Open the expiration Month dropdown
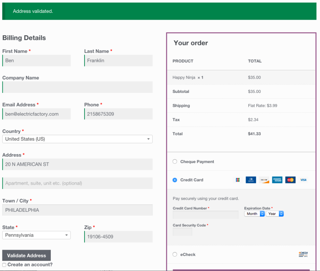The height and width of the screenshot is (271, 320). [254, 213]
